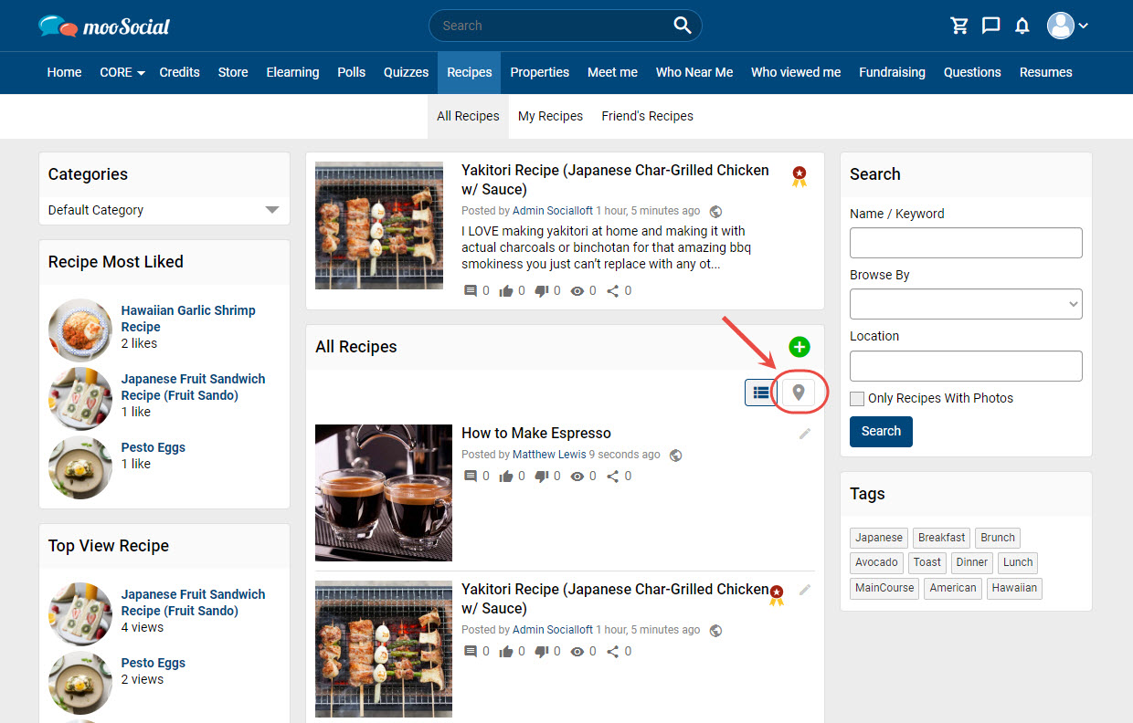Click comment icon on How to Make Espresso
The image size is (1133, 723).
click(471, 477)
